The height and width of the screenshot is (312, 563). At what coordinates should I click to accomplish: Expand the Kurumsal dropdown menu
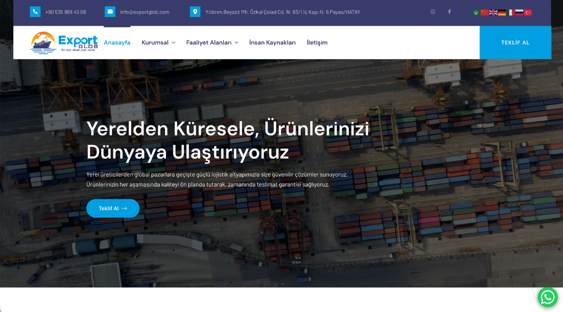[158, 42]
